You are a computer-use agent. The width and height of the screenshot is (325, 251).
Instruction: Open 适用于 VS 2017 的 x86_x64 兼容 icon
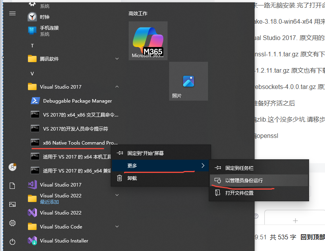pyautogui.click(x=35, y=171)
